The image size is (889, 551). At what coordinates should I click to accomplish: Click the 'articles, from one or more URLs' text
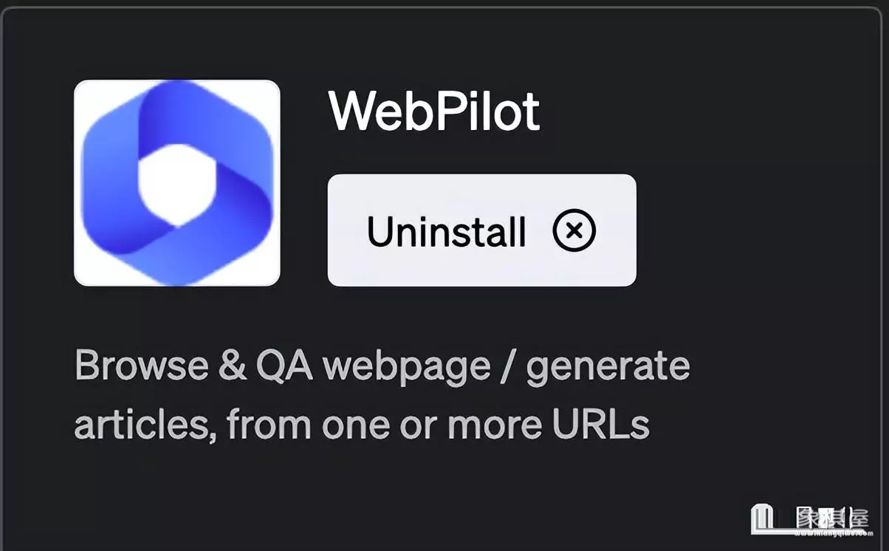click(362, 424)
